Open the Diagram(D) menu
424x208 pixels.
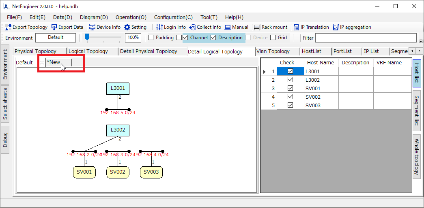tap(94, 17)
